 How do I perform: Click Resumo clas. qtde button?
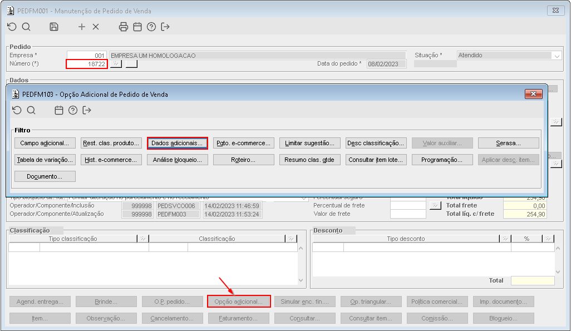pos(310,160)
